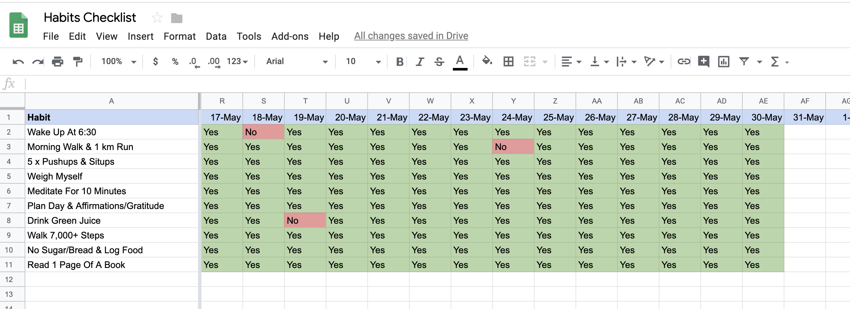The height and width of the screenshot is (309, 850).
Task: Click the Insert chart icon
Action: click(x=723, y=62)
